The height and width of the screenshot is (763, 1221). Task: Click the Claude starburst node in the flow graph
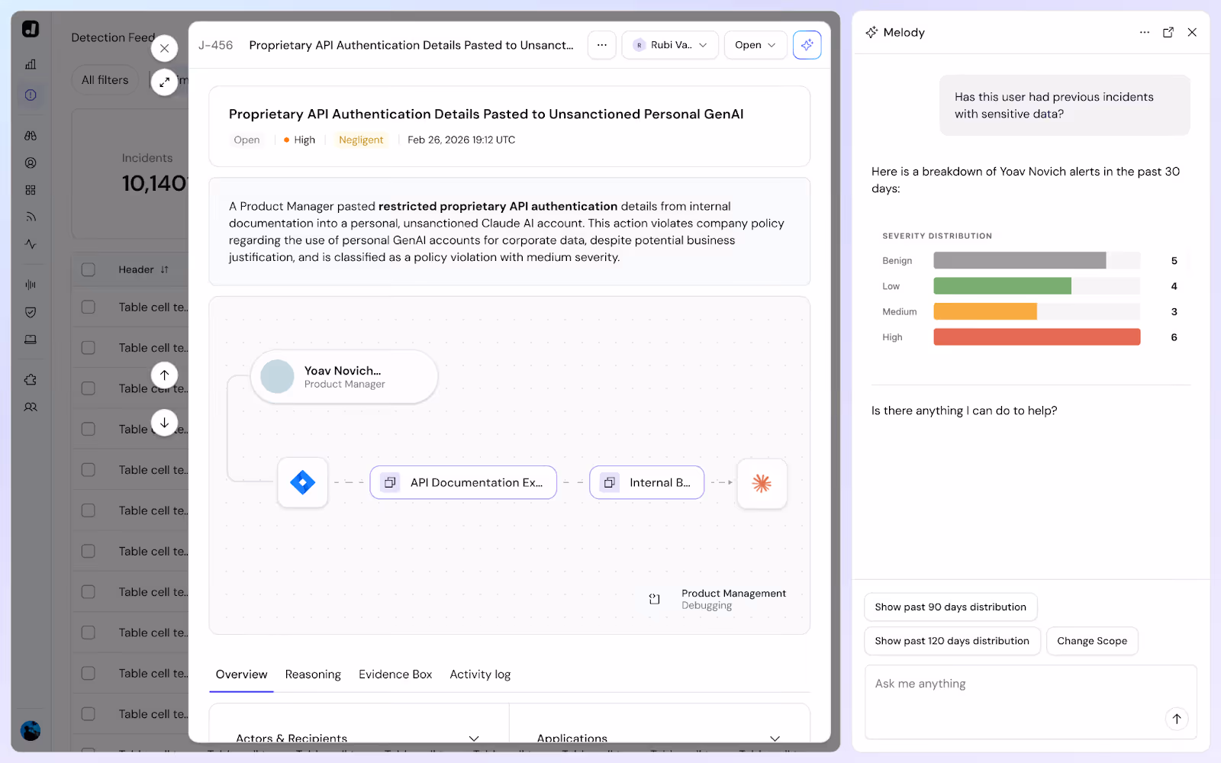click(x=762, y=483)
